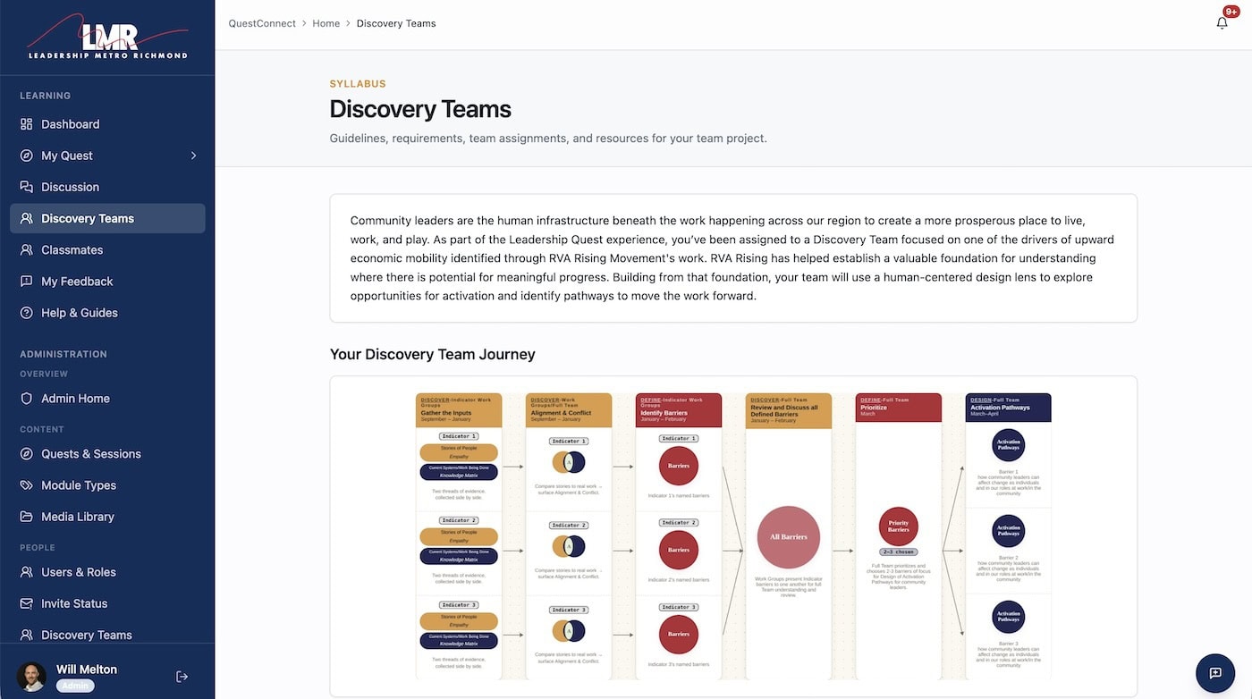
Task: Select Discovery Teams under Learning
Action: pos(107,218)
